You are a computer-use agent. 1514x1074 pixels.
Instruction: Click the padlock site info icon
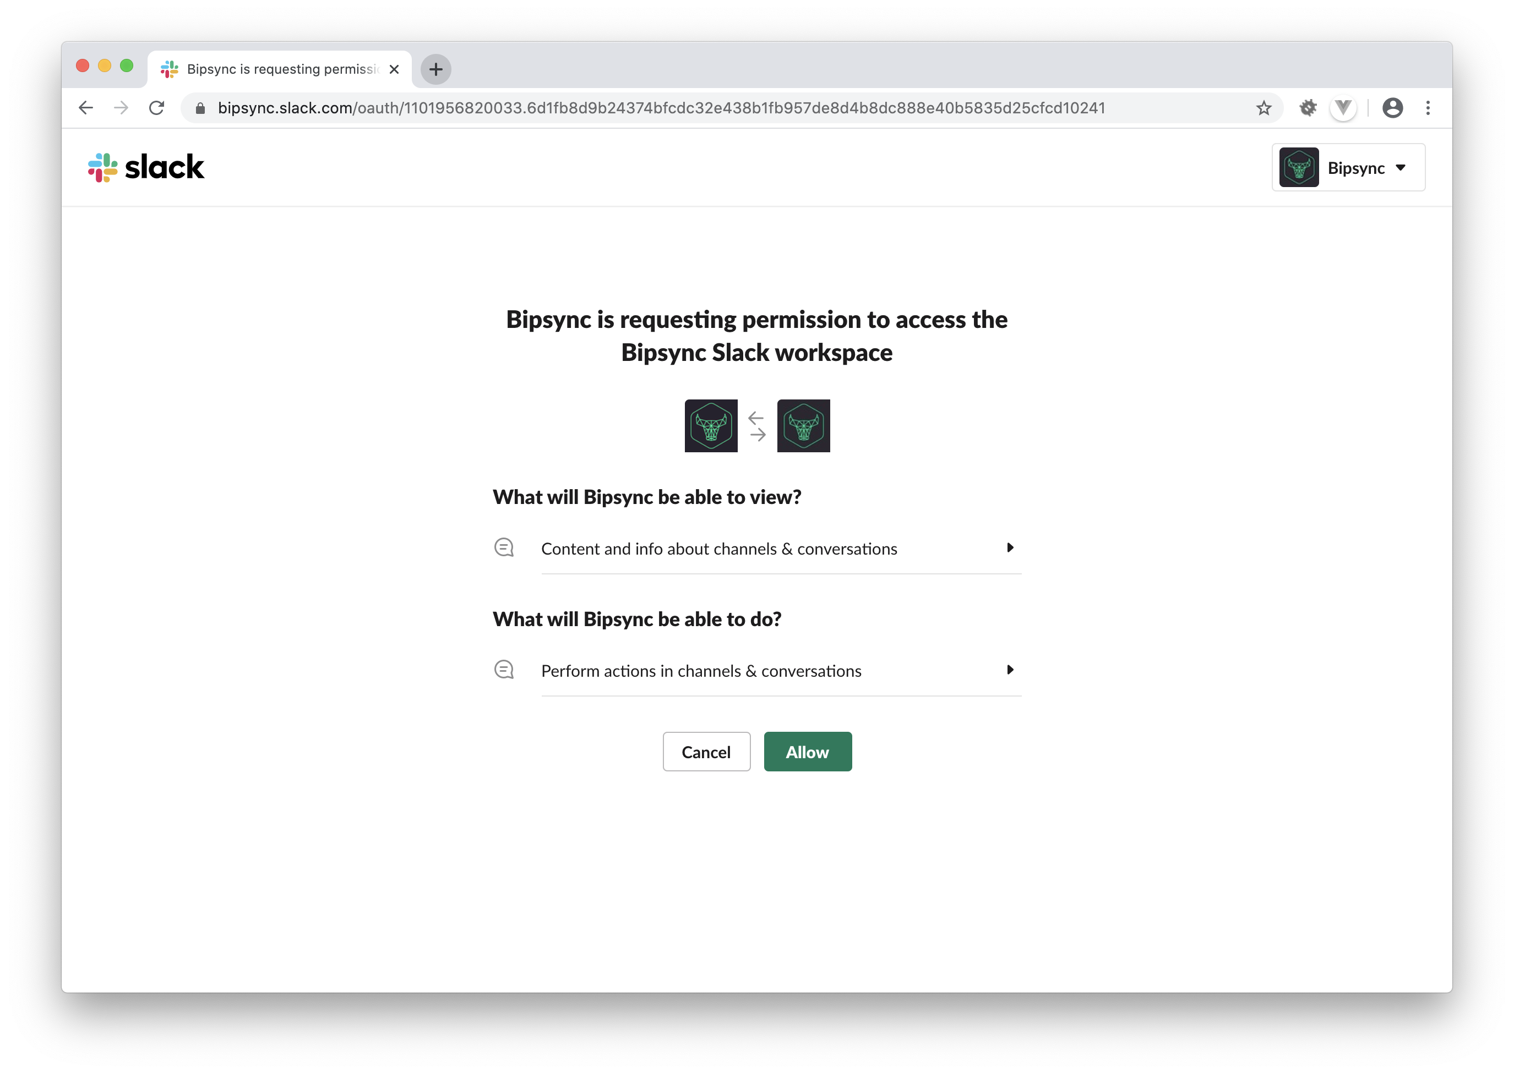tap(200, 108)
